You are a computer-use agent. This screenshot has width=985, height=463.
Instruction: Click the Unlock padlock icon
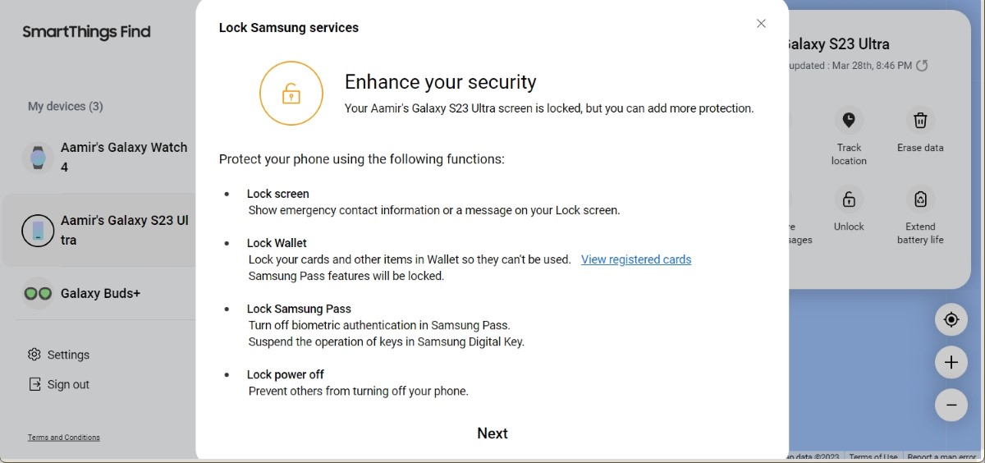click(849, 199)
